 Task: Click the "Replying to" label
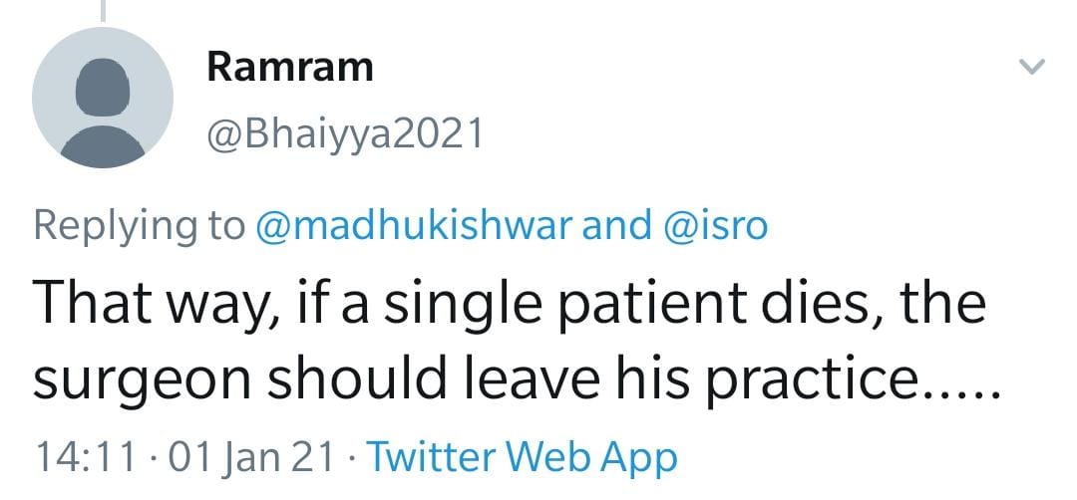pos(138,225)
